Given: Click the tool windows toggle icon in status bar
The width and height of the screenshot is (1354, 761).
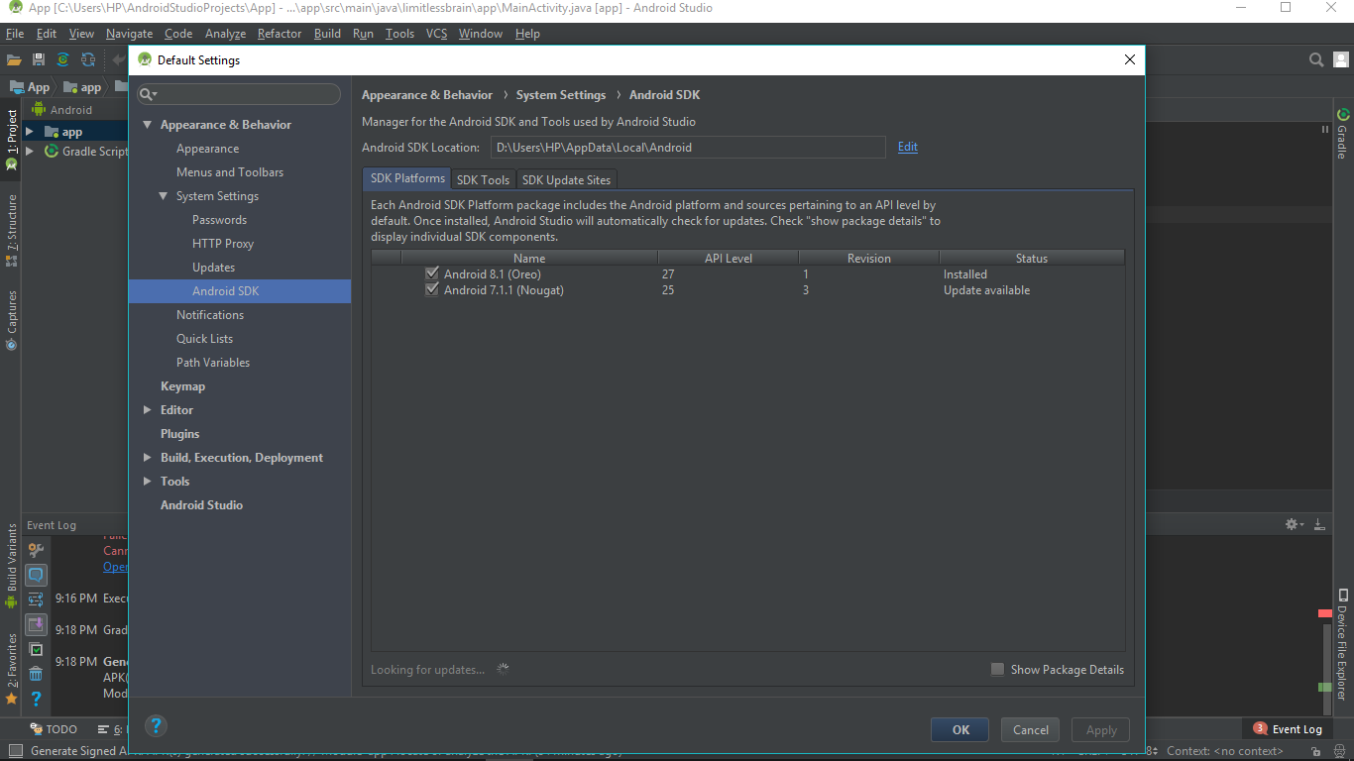Looking at the screenshot, I should point(14,751).
